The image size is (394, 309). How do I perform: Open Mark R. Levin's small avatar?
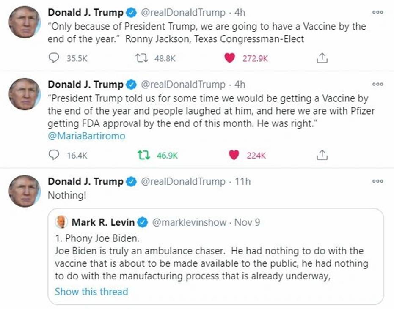tap(62, 222)
